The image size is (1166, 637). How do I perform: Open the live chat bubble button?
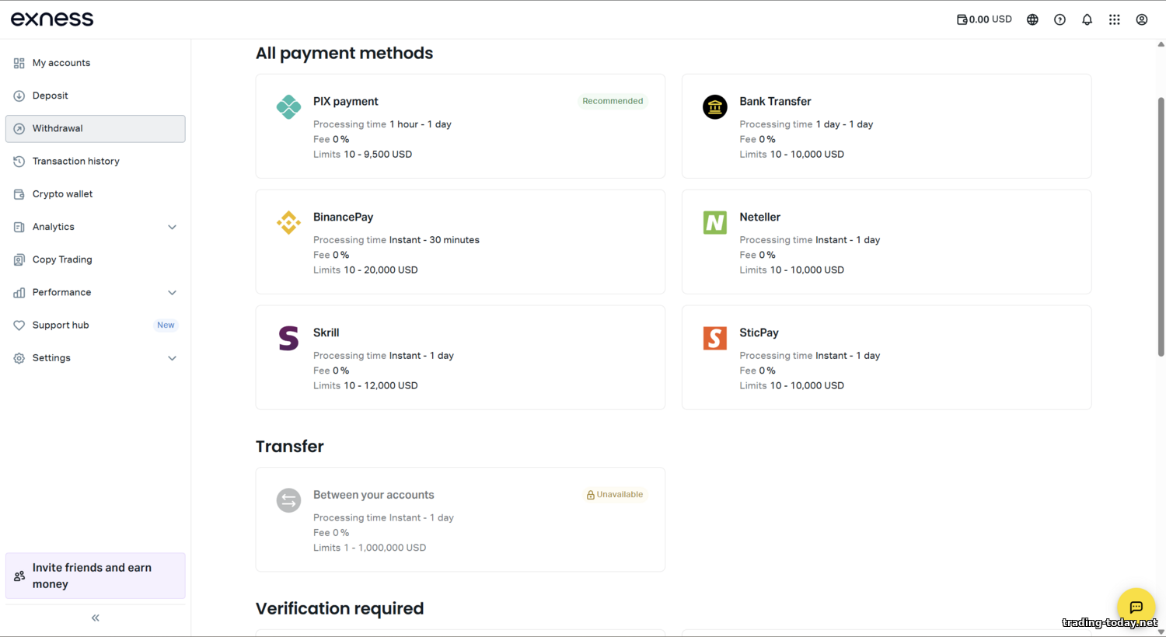(x=1136, y=607)
